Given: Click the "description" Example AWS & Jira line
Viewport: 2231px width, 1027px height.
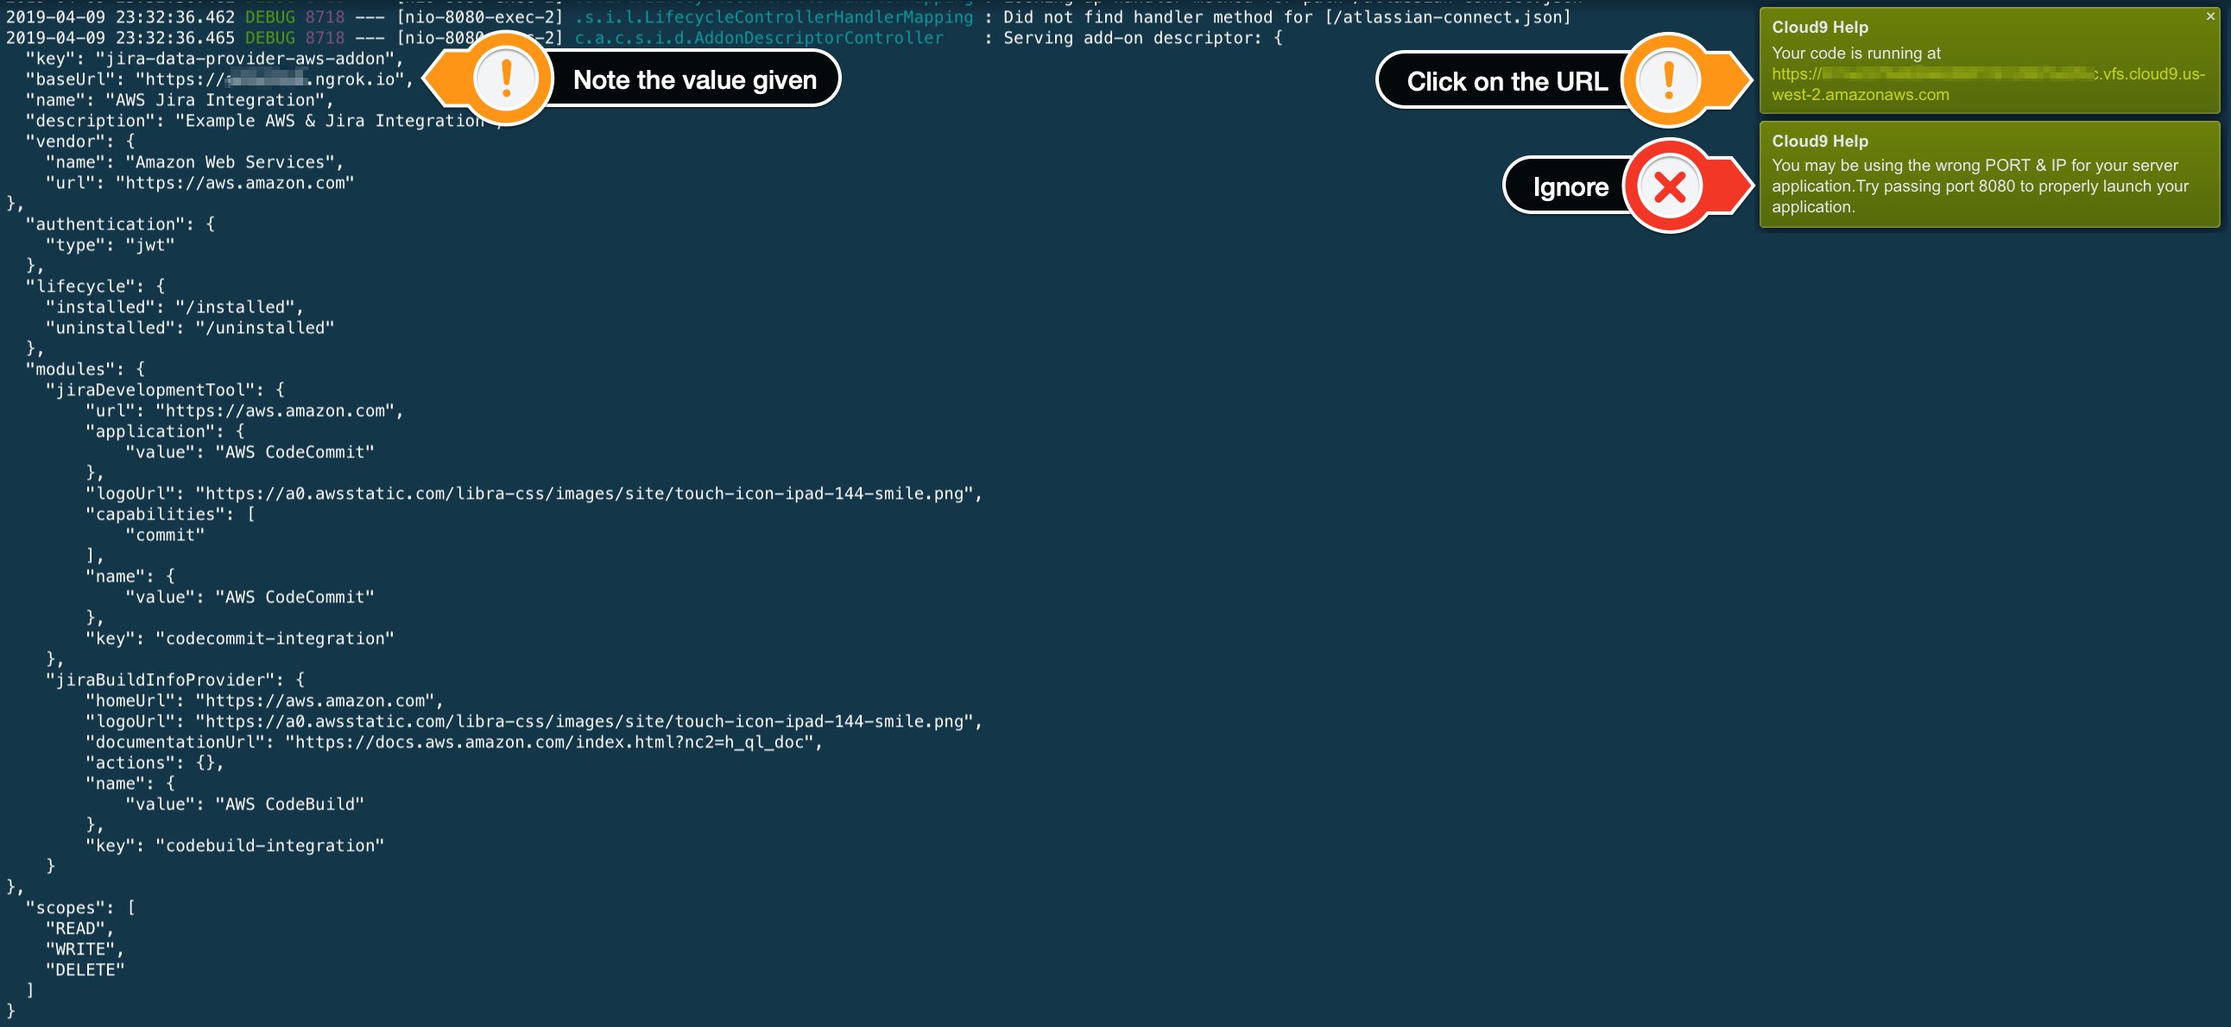Looking at the screenshot, I should point(264,120).
